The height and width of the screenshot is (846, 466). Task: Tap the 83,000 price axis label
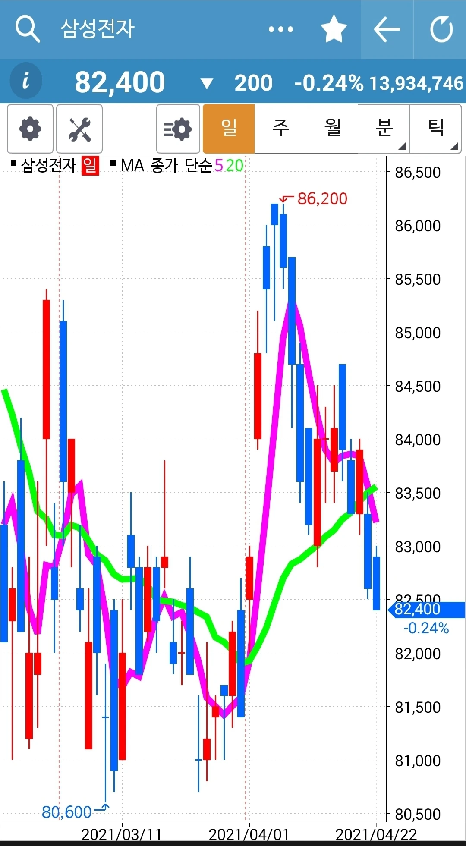pos(418,547)
